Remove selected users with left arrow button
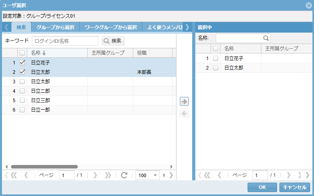The height and width of the screenshot is (196, 314). pyautogui.click(x=184, y=114)
